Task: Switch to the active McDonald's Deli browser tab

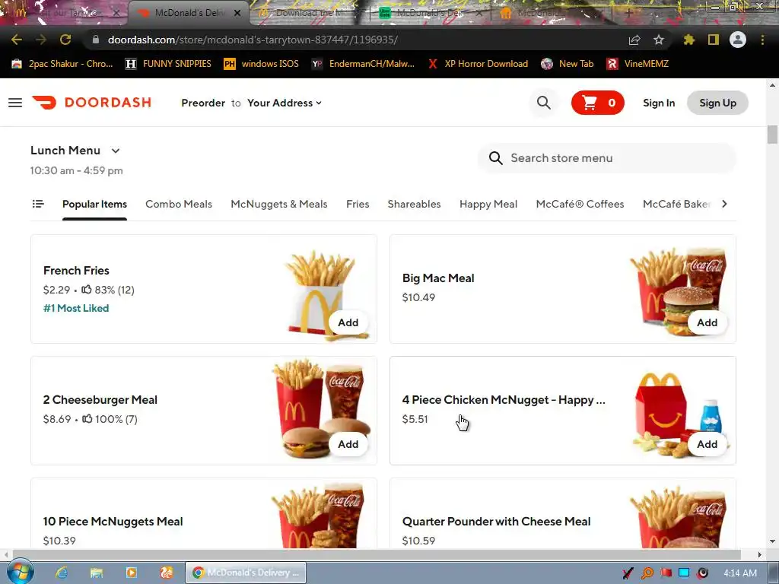Action: click(188, 13)
